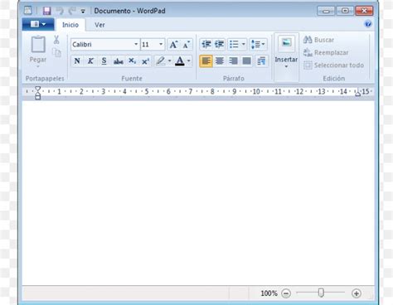The width and height of the screenshot is (393, 305).
Task: Toggle underline S formatting
Action: point(104,61)
